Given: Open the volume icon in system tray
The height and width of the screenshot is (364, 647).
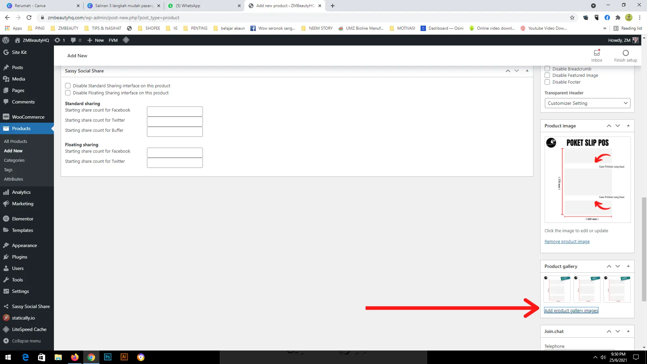Looking at the screenshot, I should [603, 357].
